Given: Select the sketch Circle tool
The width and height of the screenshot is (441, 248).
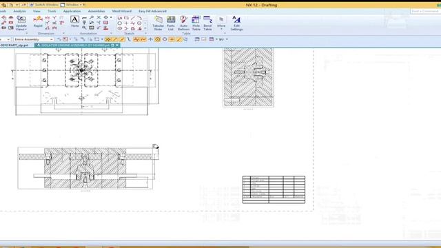Looking at the screenshot, I should 120,23.
